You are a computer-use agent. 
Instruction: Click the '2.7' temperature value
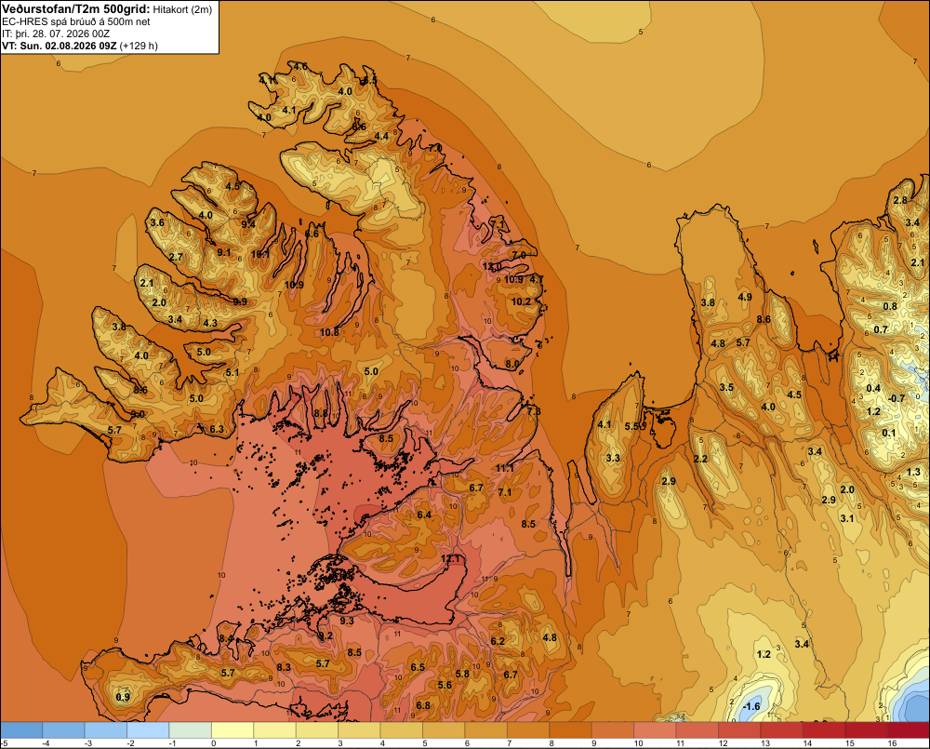point(176,257)
